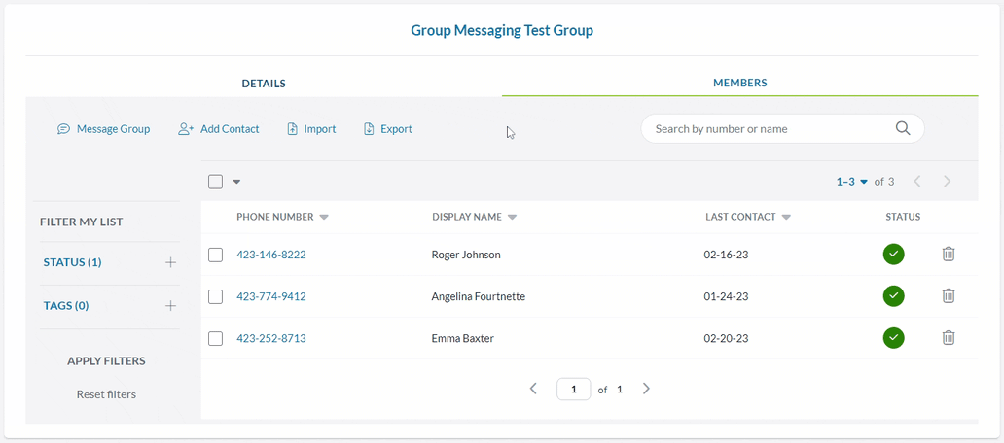Image resolution: width=1004 pixels, height=443 pixels.
Task: Expand the STATUS (1) filter
Action: pyautogui.click(x=170, y=262)
